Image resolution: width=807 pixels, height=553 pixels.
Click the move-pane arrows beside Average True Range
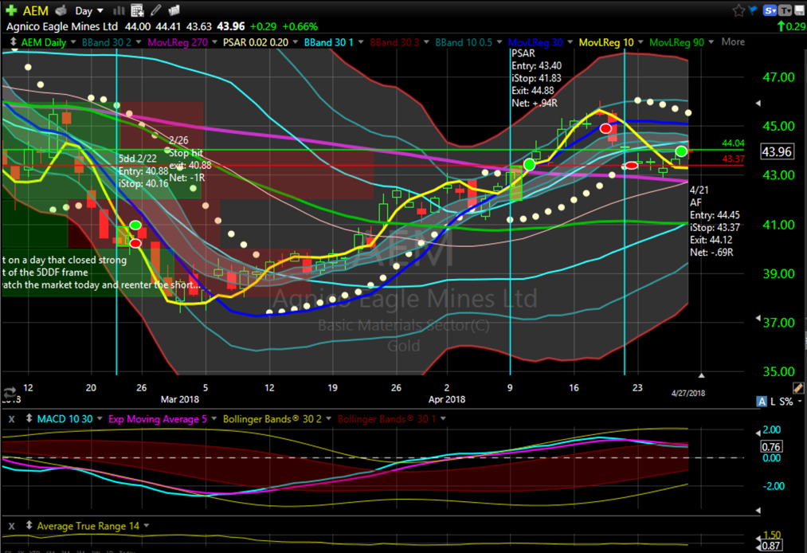pos(29,525)
